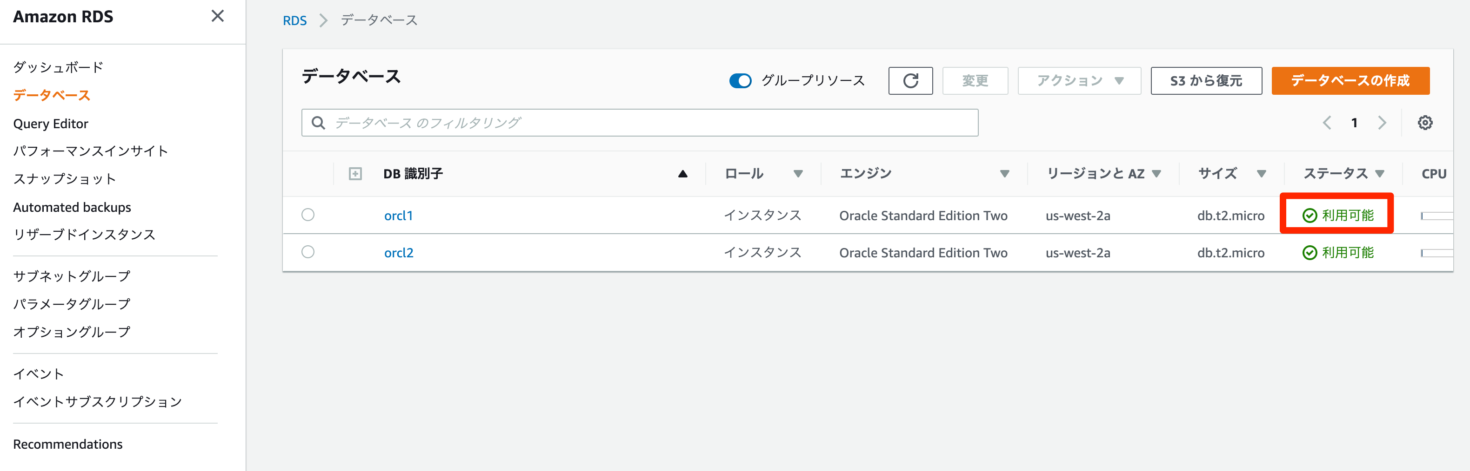This screenshot has width=1470, height=471.
Task: Open the orcl1 database details link
Action: pos(398,215)
